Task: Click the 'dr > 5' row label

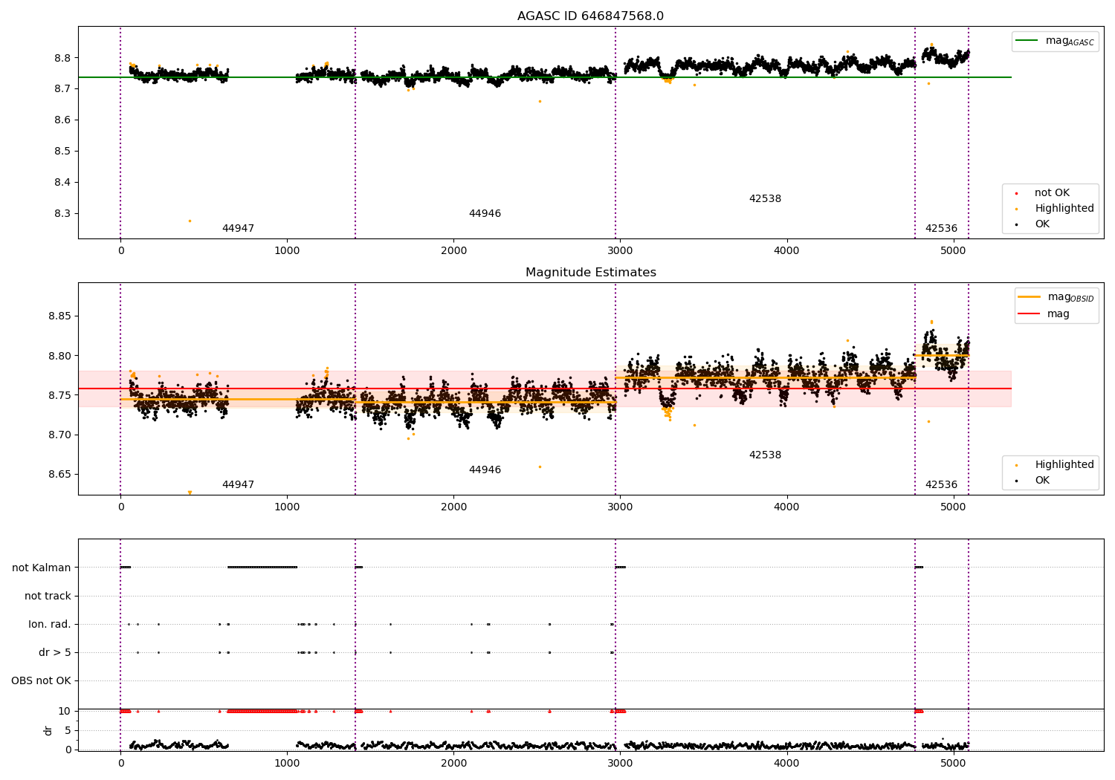Action: (55, 652)
